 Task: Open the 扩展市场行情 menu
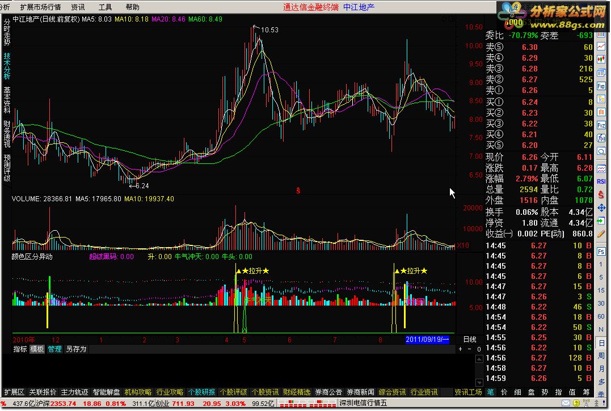40,7
